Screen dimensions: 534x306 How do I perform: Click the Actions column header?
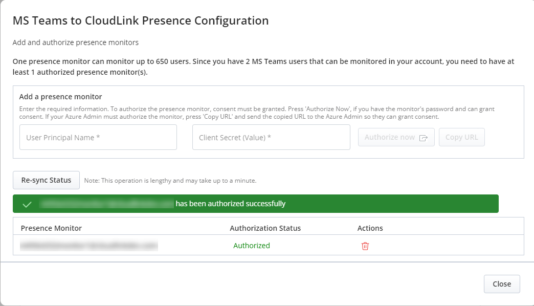pyautogui.click(x=370, y=228)
